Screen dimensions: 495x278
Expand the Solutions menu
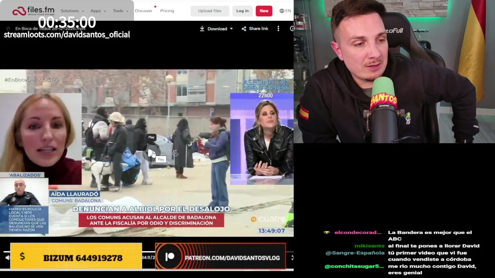[72, 11]
